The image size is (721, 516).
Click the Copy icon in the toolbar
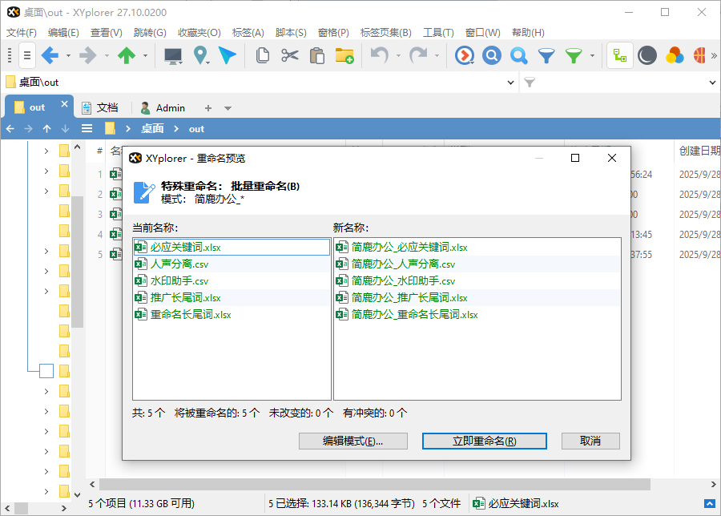(262, 55)
